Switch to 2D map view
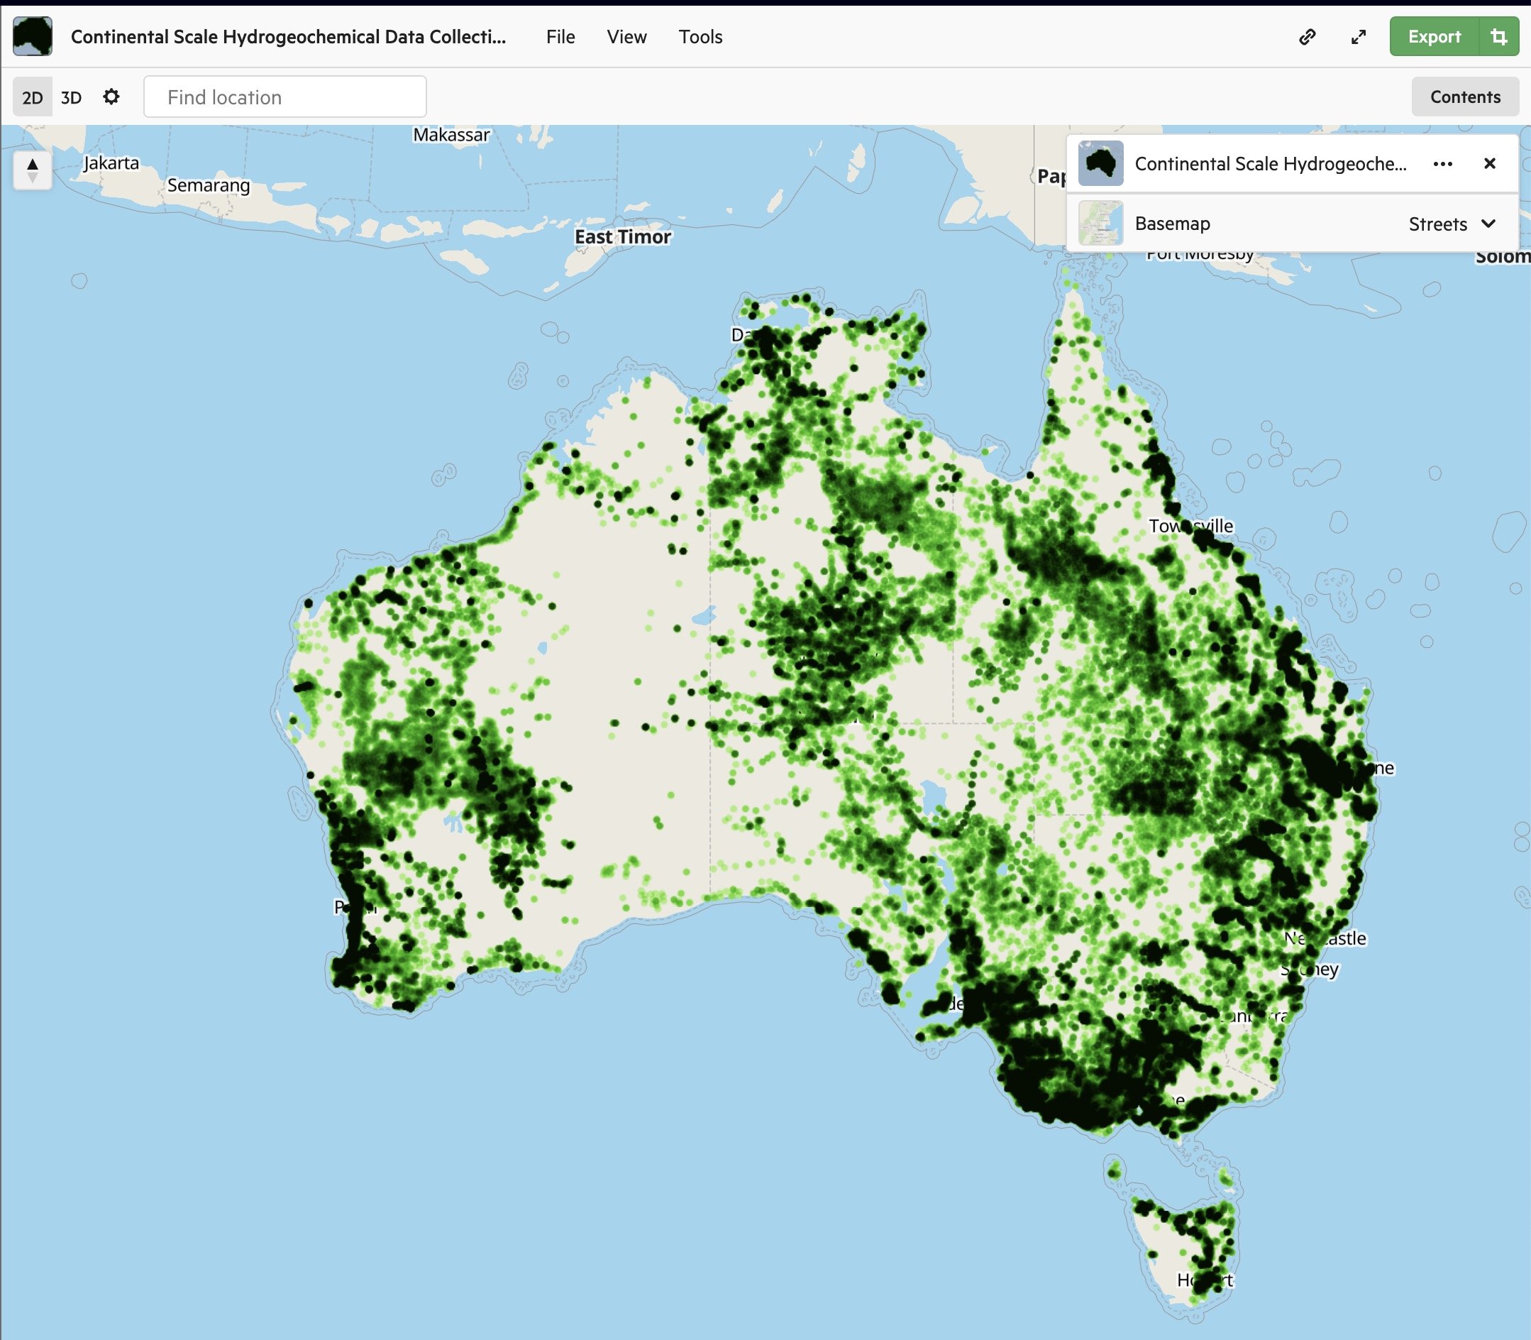This screenshot has height=1340, width=1531. (x=32, y=97)
